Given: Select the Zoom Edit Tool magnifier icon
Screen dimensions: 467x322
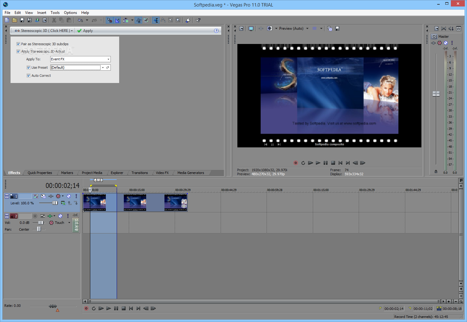Looking at the screenshot, I should [x=178, y=20].
